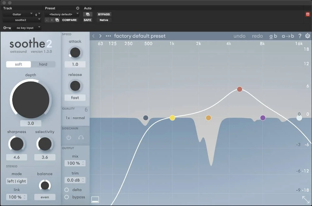312x206 pixels.
Task: Enable the SAFE mode toggle
Action: [87, 20]
